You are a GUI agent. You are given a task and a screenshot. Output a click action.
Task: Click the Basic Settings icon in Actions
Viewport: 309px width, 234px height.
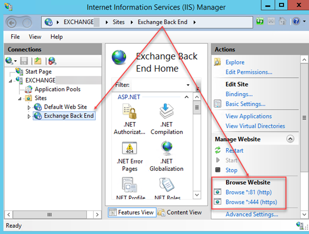pyautogui.click(x=218, y=104)
